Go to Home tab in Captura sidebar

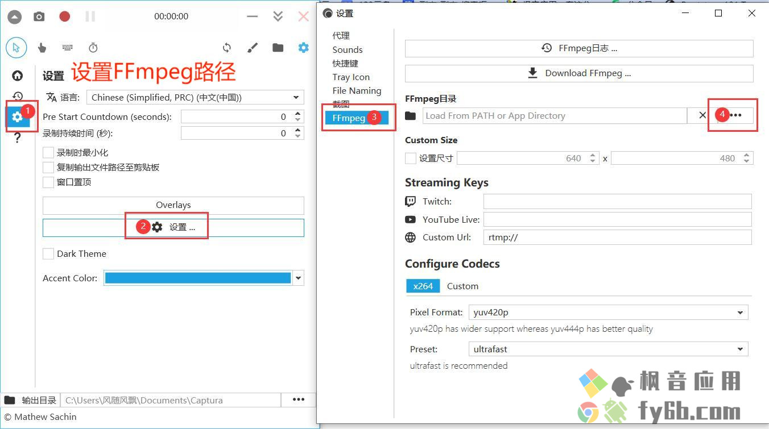(18, 76)
